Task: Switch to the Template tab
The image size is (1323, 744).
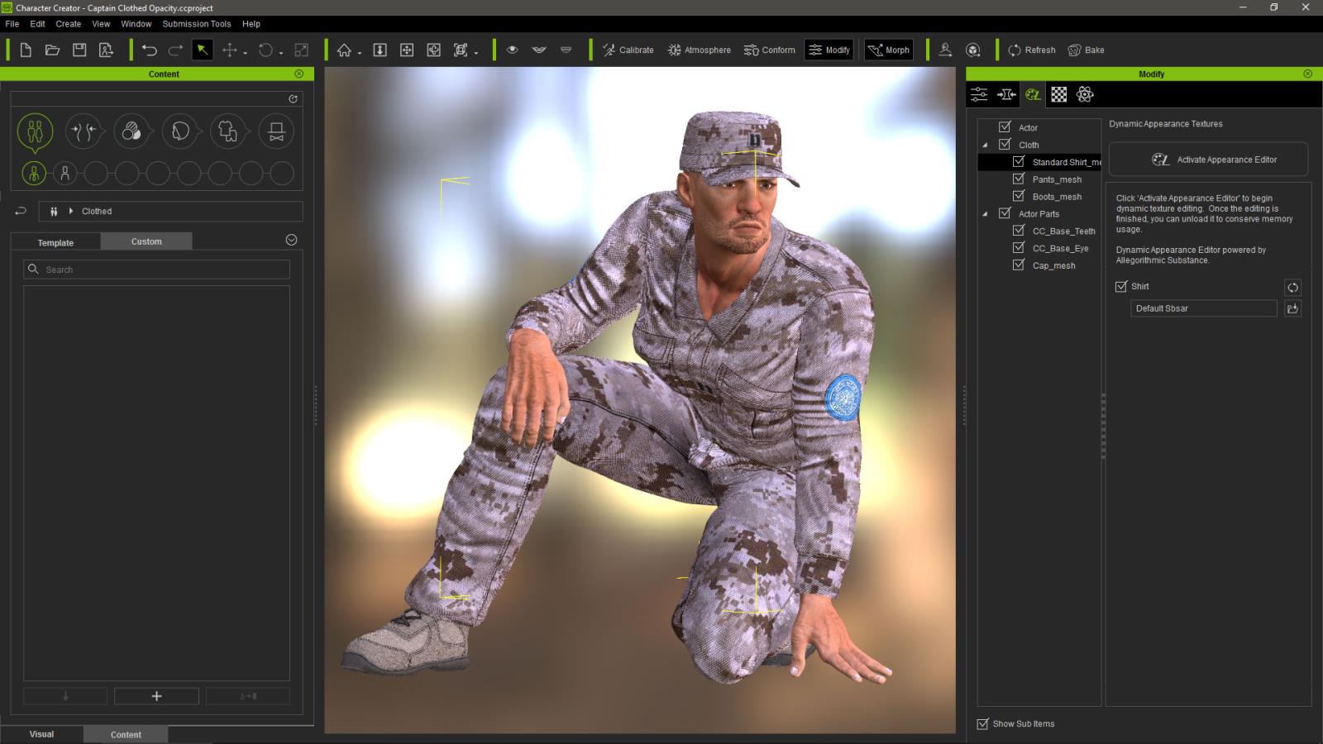Action: coord(55,242)
